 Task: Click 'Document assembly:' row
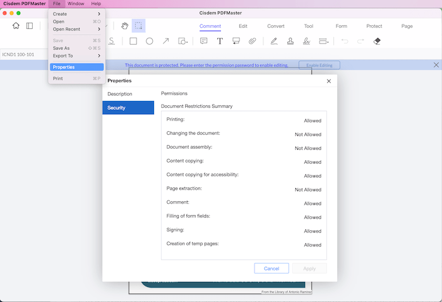[x=244, y=148]
